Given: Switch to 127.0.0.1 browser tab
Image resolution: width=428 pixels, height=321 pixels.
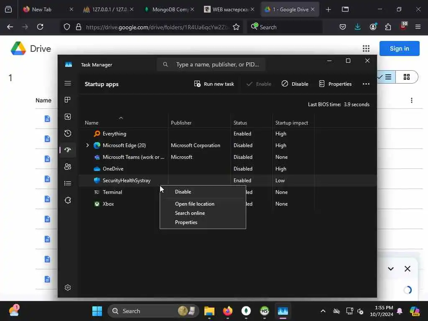Looking at the screenshot, I should [x=109, y=10].
